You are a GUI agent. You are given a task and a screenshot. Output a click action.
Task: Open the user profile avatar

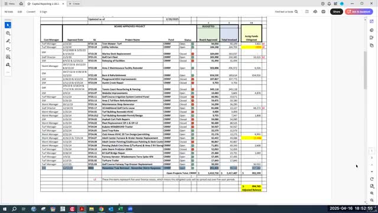tap(342, 4)
